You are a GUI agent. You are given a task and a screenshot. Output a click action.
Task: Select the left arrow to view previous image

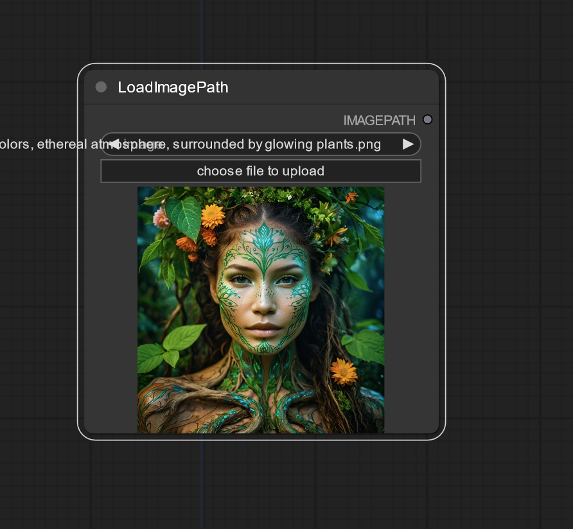(x=114, y=144)
